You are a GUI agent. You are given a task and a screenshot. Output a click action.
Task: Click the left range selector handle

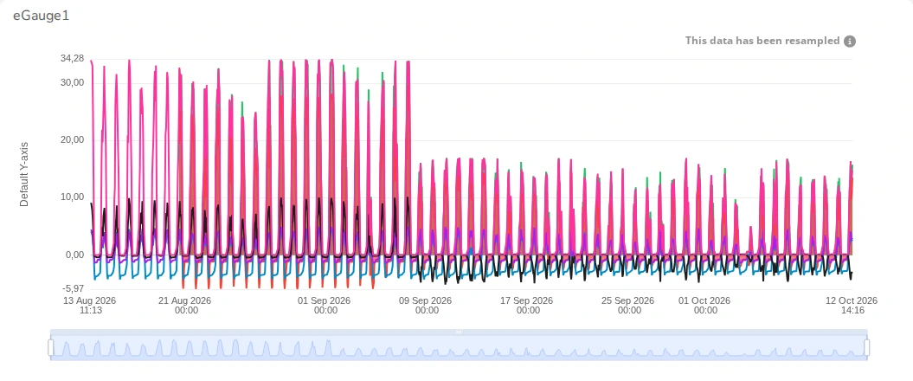click(51, 348)
